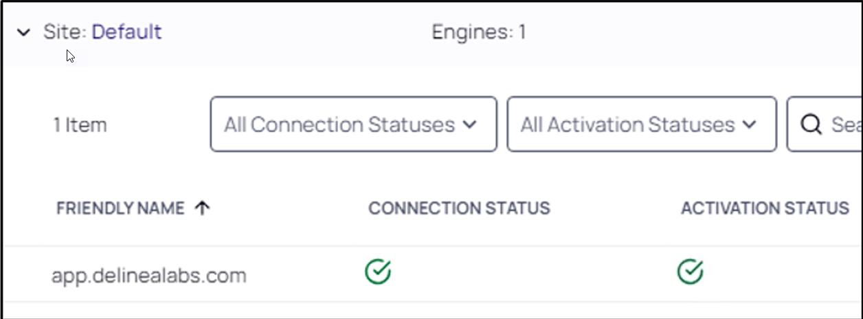Click the ascending sort arrow icon
Screen dimensions: 863x319
click(202, 208)
